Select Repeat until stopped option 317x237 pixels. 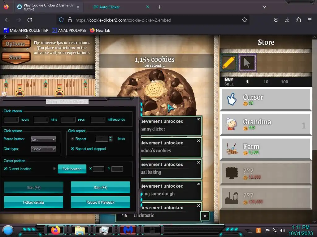(x=72, y=149)
